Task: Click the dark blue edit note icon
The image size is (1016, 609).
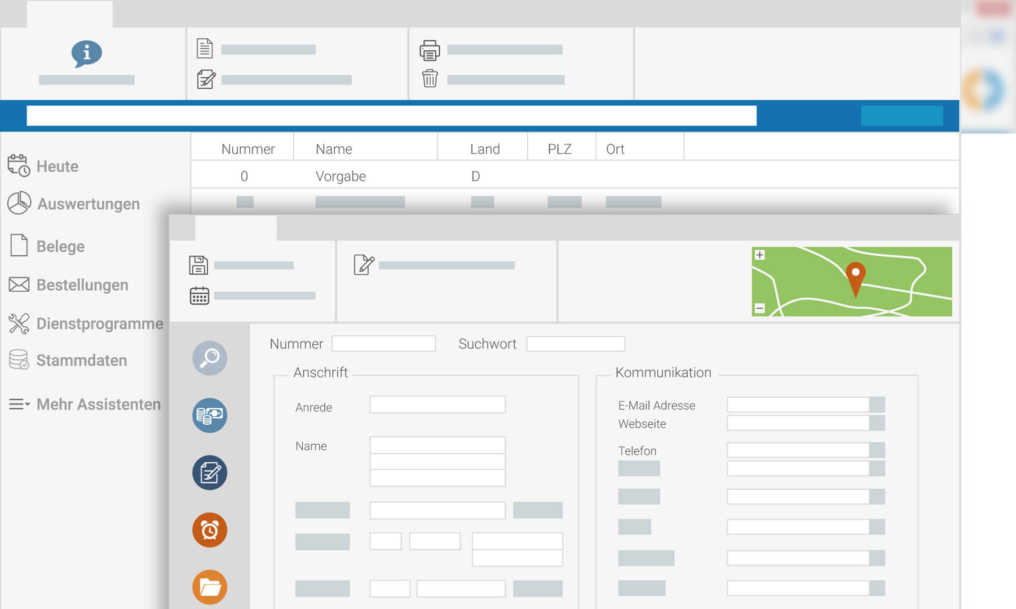Action: (210, 472)
